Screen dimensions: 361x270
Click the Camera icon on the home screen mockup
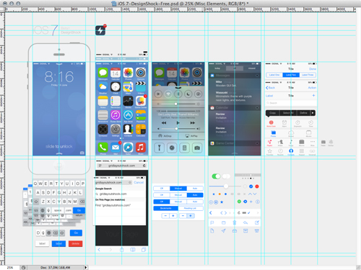141,73
